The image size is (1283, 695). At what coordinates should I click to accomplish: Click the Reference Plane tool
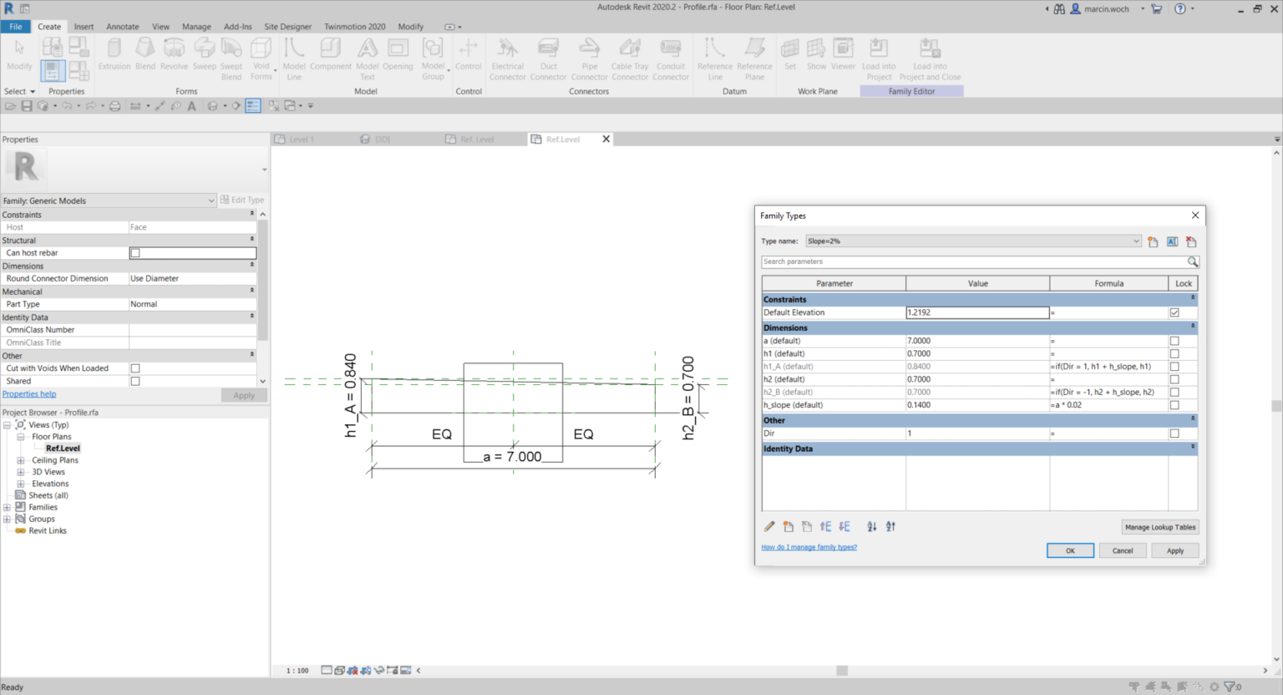pos(754,58)
